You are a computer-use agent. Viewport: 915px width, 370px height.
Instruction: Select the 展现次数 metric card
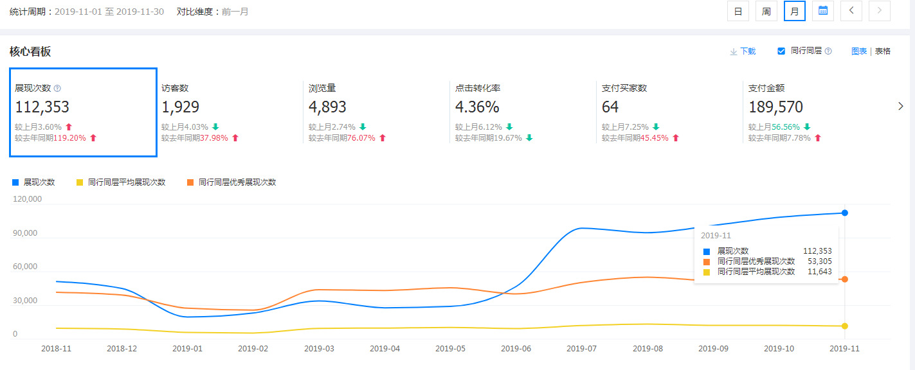83,112
